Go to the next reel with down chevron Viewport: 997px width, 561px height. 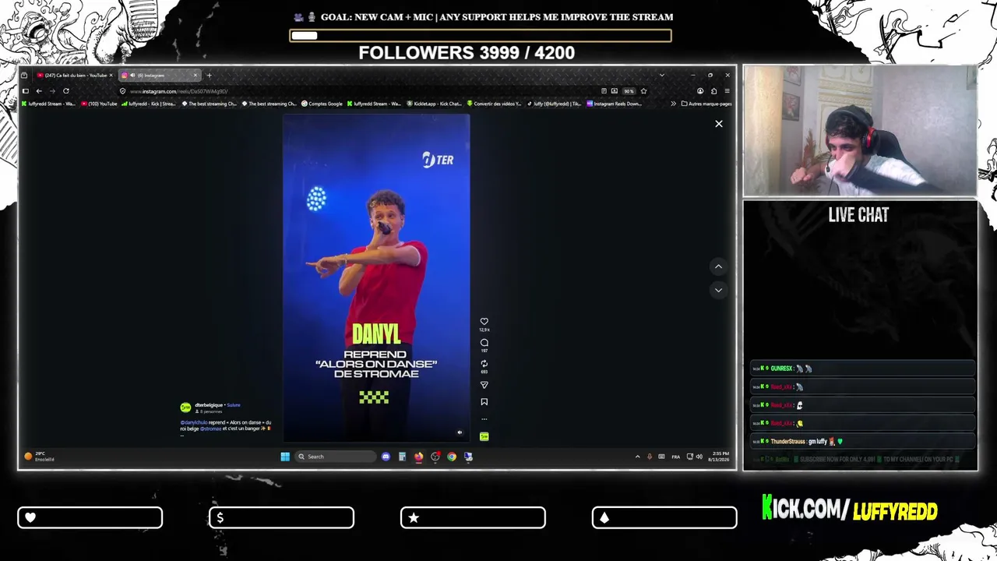tap(718, 290)
